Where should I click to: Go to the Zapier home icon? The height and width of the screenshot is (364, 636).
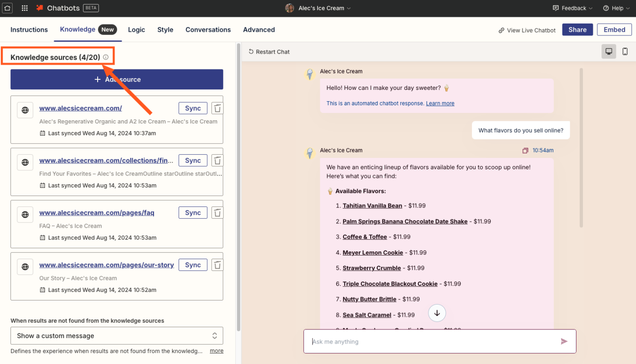point(8,8)
